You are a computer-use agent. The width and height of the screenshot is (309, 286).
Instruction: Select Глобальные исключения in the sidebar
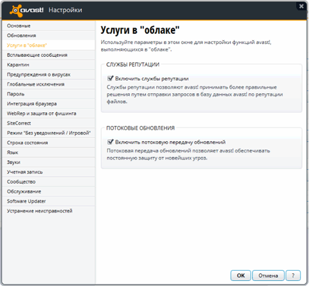(49, 84)
